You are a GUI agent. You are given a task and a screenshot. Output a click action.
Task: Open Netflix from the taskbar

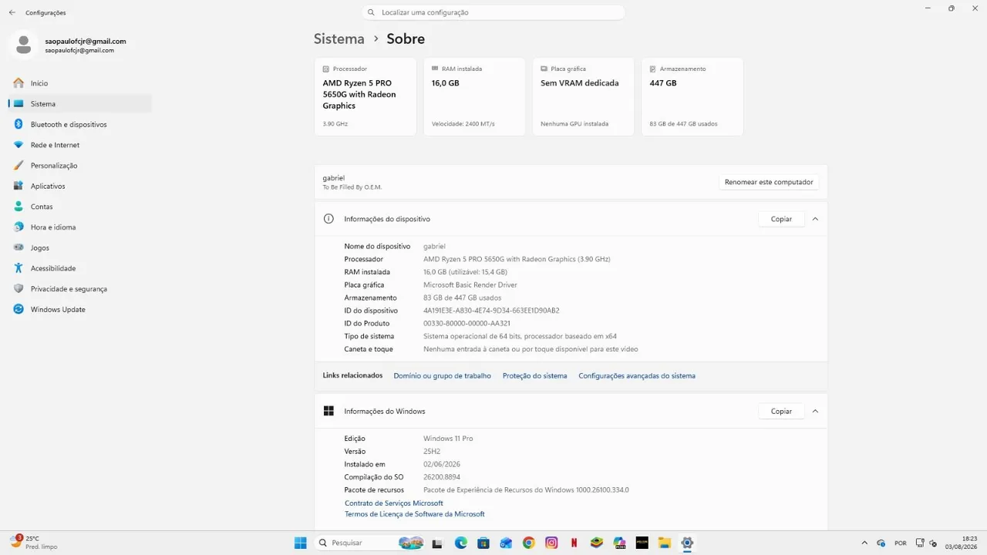(574, 543)
